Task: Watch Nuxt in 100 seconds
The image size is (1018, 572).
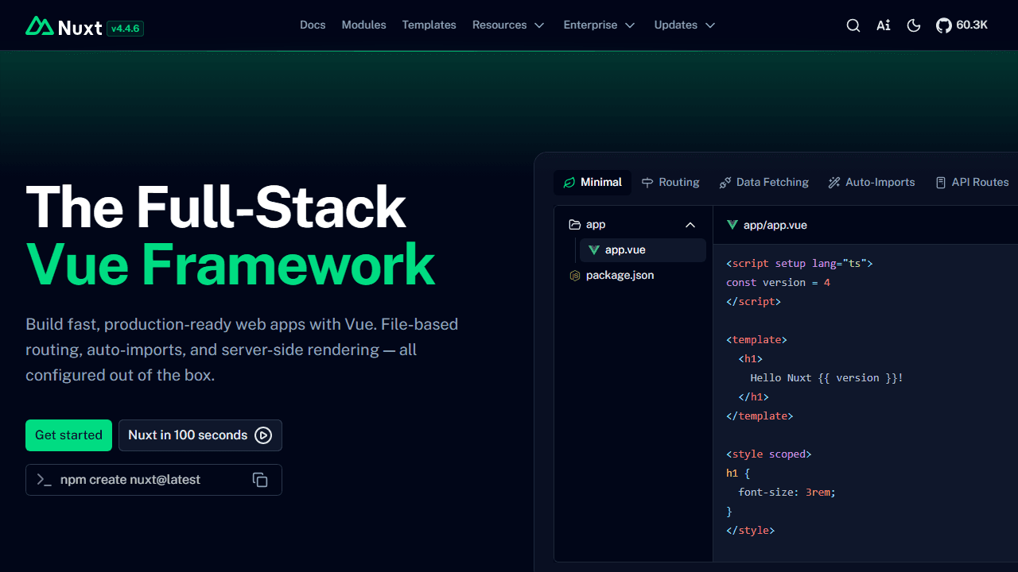Action: 200,435
